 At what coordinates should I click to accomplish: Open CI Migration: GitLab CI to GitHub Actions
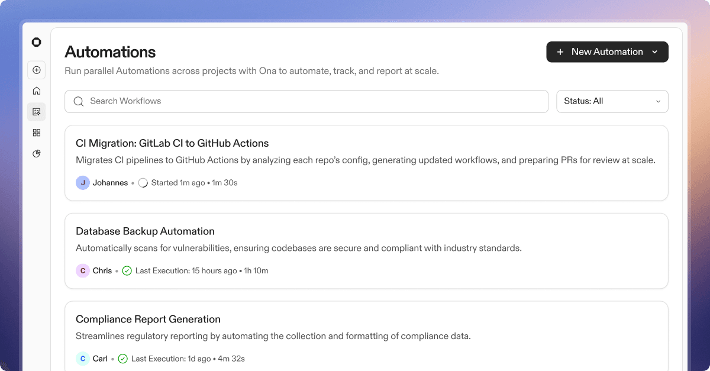click(x=172, y=143)
